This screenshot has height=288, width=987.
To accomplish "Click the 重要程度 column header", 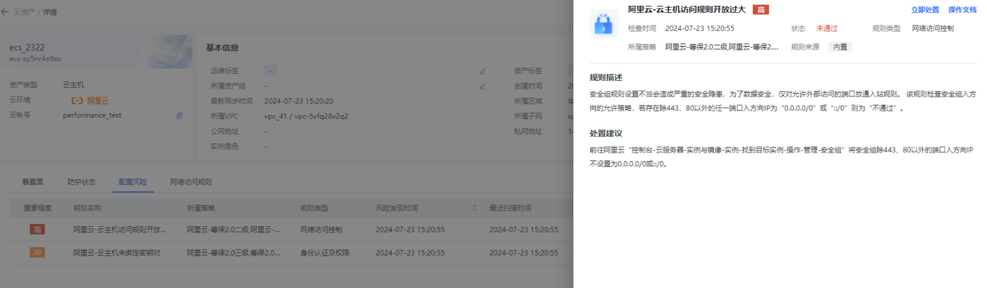I will 38,208.
